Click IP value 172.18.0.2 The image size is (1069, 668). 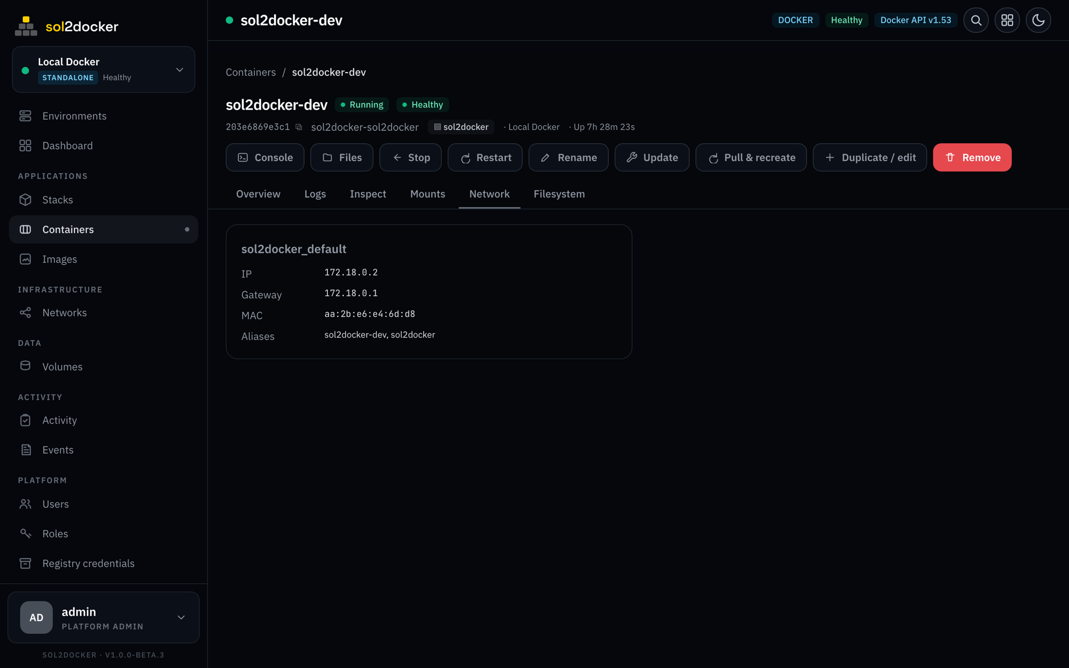coord(351,273)
